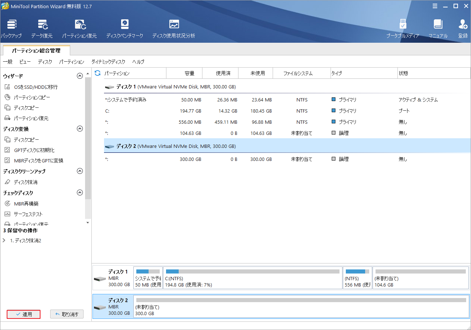The height and width of the screenshot is (330, 471).
Task: Click the 適用 (Apply) button
Action: pyautogui.click(x=23, y=314)
